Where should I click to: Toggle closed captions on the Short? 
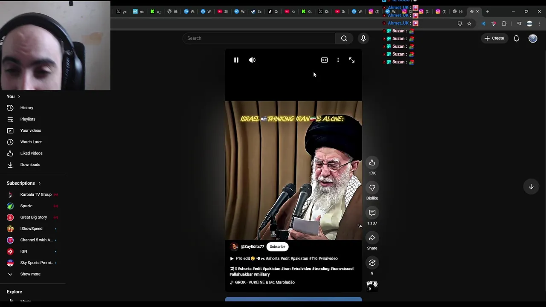(324, 60)
